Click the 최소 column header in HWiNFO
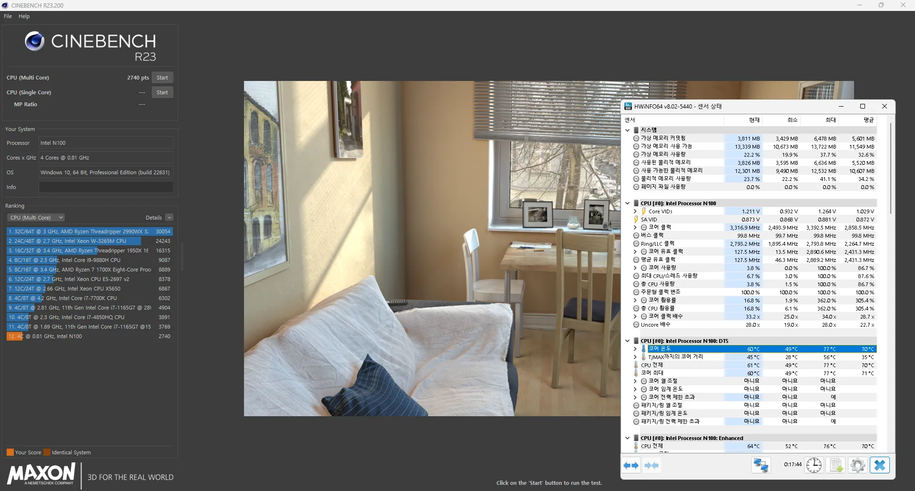915x491 pixels. (782, 120)
